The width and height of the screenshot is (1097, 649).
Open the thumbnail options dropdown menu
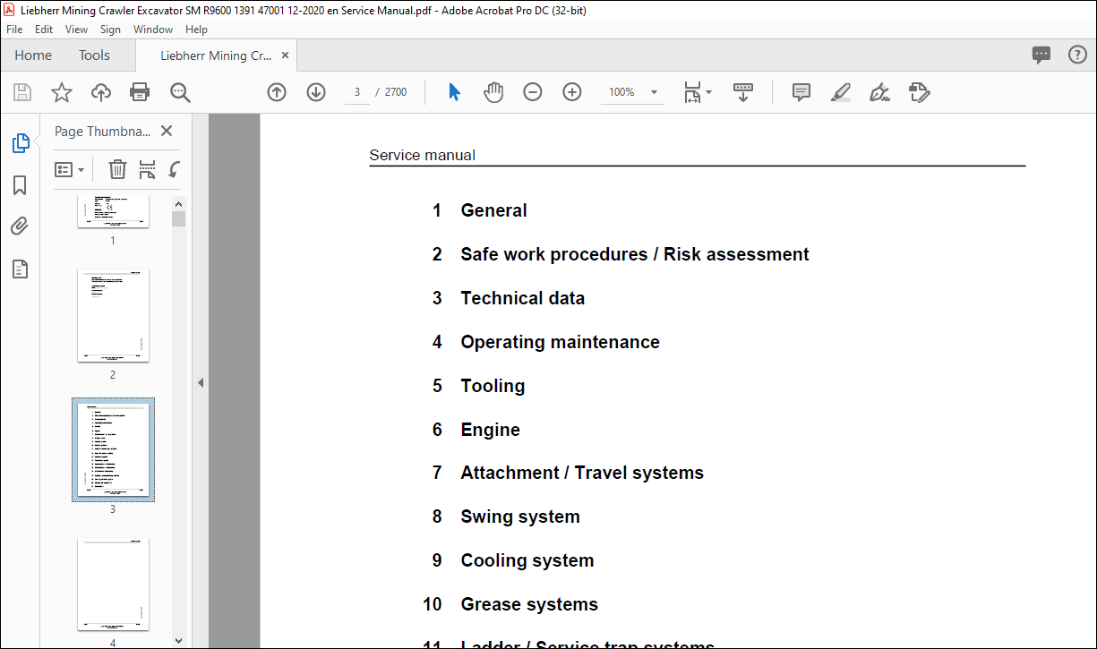pos(69,169)
